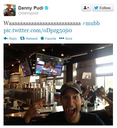The image size is (117, 128).
Task: Click the Reply text label
Action: 13,38
